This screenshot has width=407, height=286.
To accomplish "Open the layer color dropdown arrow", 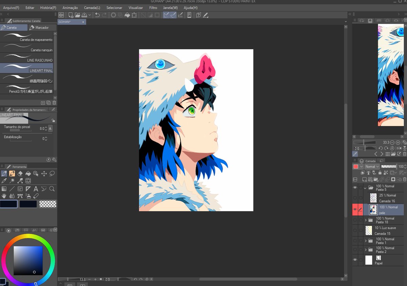I will (362, 166).
